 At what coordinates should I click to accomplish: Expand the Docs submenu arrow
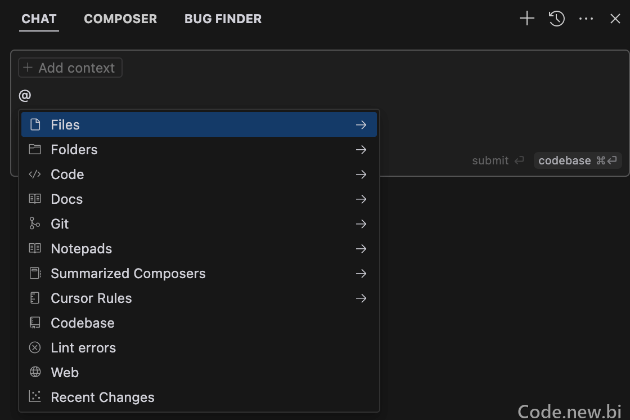pyautogui.click(x=361, y=199)
